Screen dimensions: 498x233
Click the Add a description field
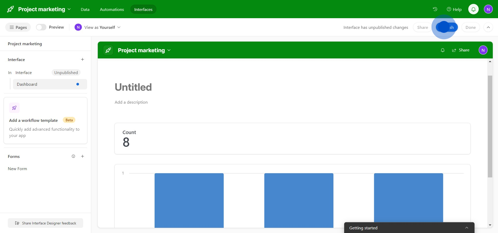tap(131, 102)
